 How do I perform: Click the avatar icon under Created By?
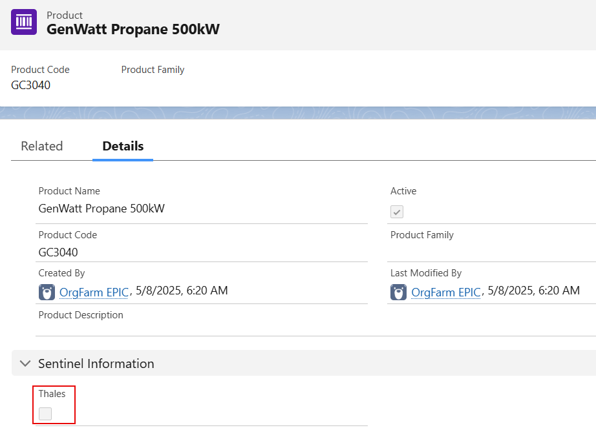47,292
